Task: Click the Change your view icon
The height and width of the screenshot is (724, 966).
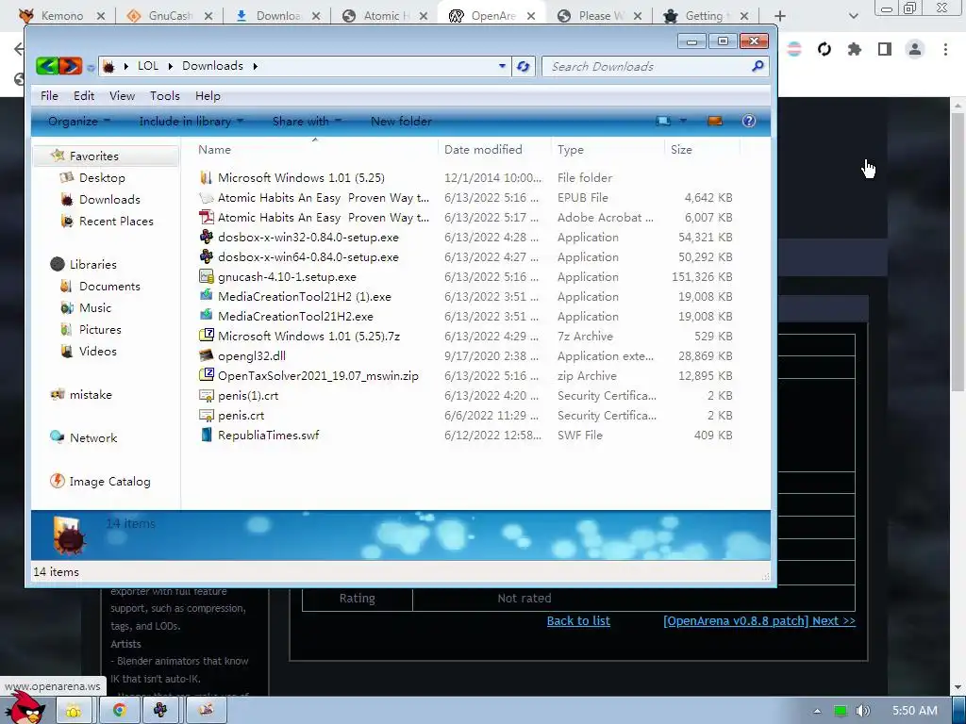Action: tap(663, 121)
